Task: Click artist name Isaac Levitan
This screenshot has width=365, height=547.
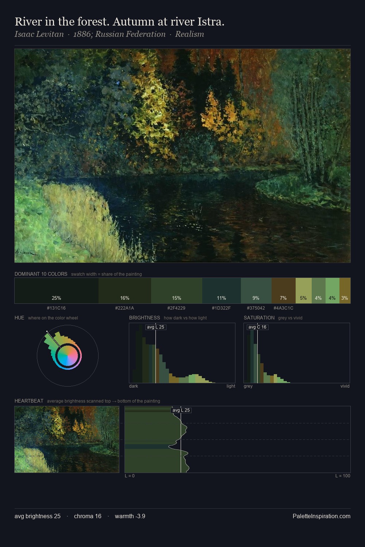Action: (x=39, y=34)
